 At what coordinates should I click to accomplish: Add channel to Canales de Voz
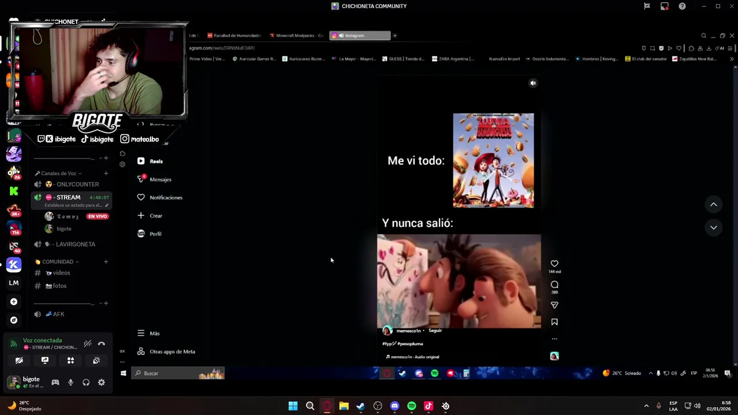coord(106,173)
